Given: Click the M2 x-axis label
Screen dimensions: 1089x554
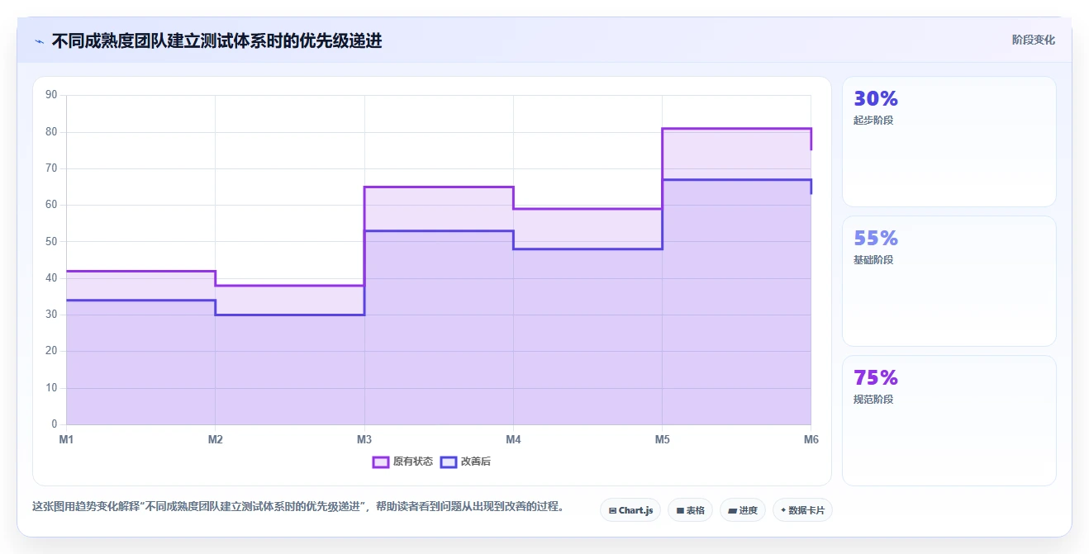Looking at the screenshot, I should pos(216,439).
